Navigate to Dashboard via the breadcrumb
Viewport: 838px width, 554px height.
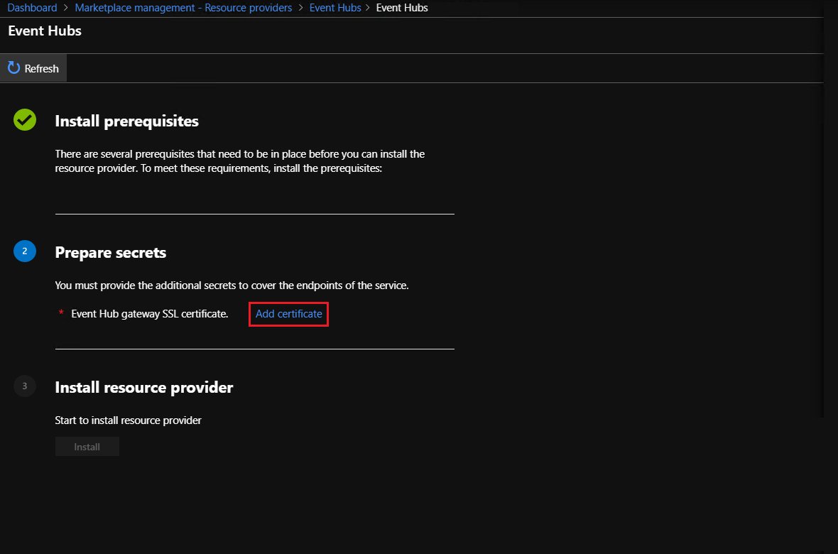[x=32, y=7]
